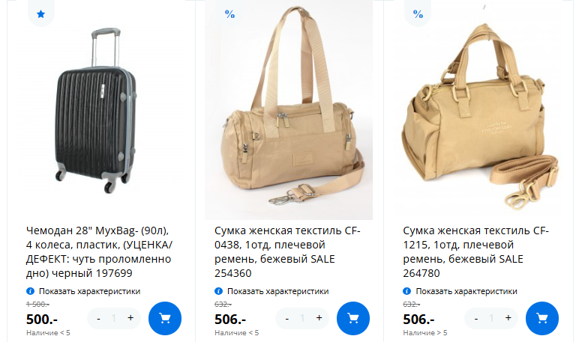The height and width of the screenshot is (342, 576).
Task: Add the CF-0438 bag to cart
Action: click(353, 318)
